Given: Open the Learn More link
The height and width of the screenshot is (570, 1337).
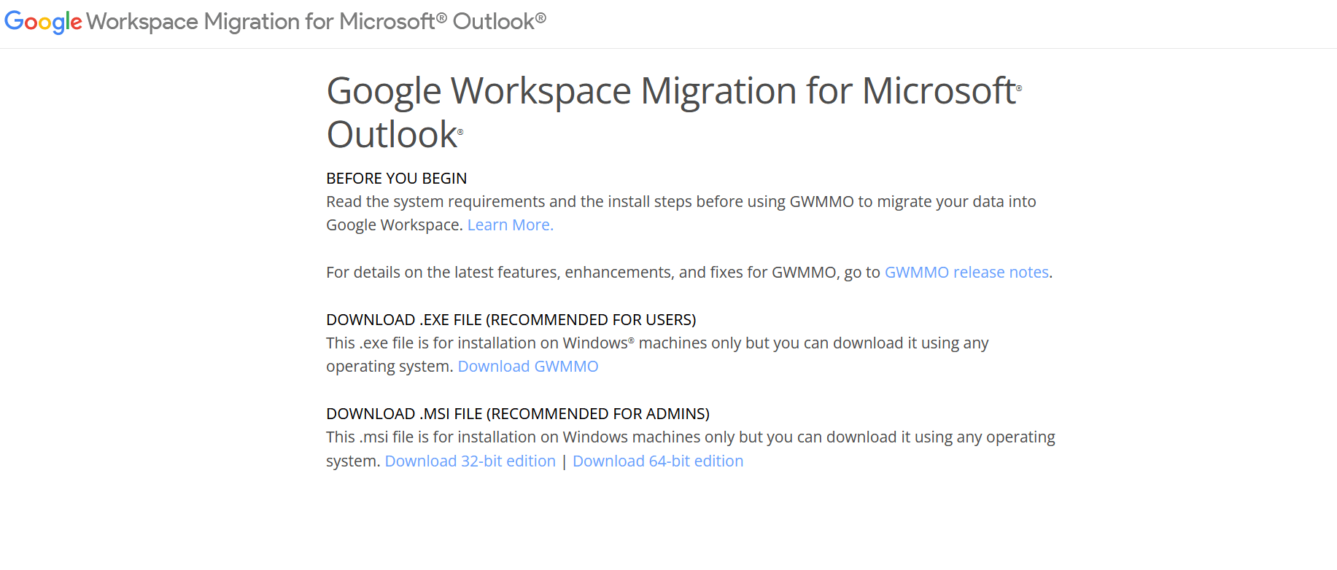Looking at the screenshot, I should click(x=510, y=225).
